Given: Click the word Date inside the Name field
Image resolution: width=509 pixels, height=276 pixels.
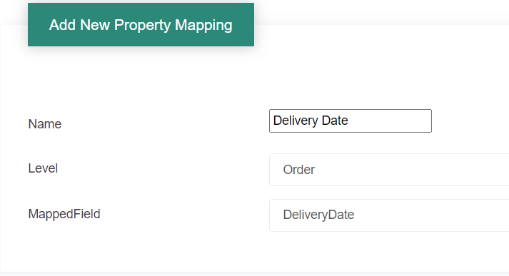Looking at the screenshot, I should 335,121.
